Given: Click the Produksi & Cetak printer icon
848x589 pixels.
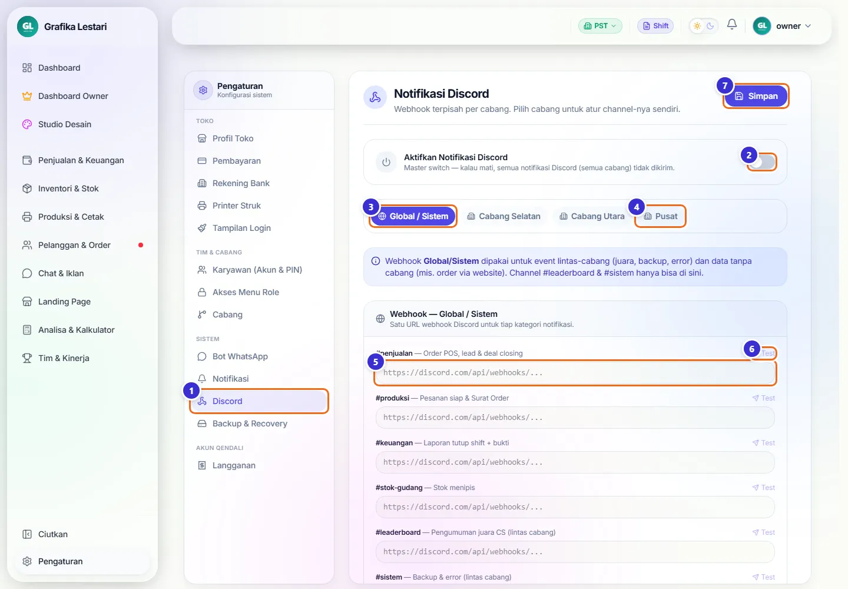Looking at the screenshot, I should [27, 217].
